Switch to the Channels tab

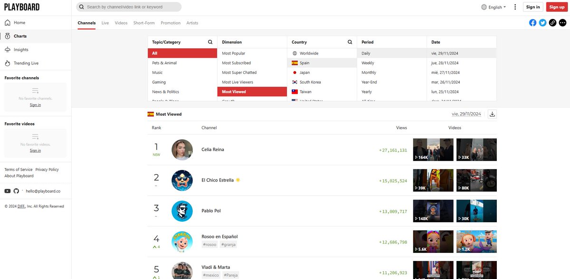86,23
